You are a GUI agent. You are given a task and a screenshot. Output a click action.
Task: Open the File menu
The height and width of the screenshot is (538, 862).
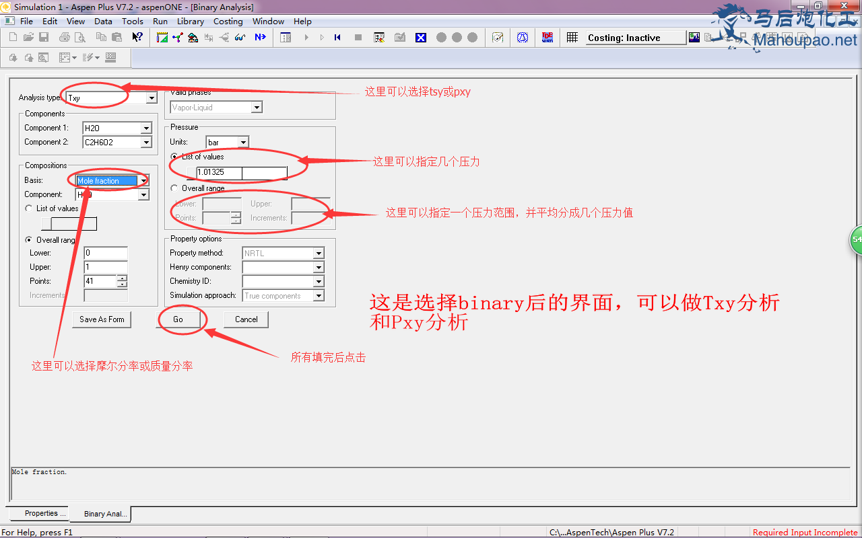pyautogui.click(x=26, y=21)
